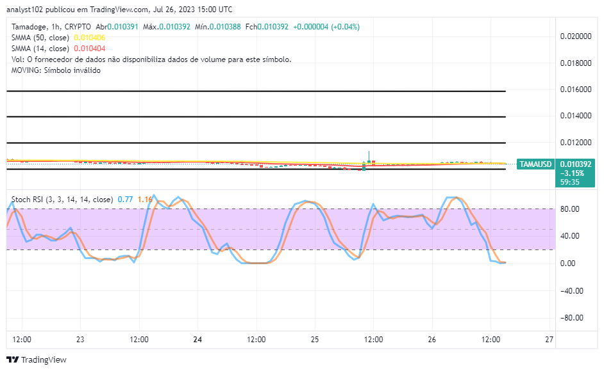The image size is (604, 371).
Task: Click the date label 24 on time axis
Action: pyautogui.click(x=197, y=340)
